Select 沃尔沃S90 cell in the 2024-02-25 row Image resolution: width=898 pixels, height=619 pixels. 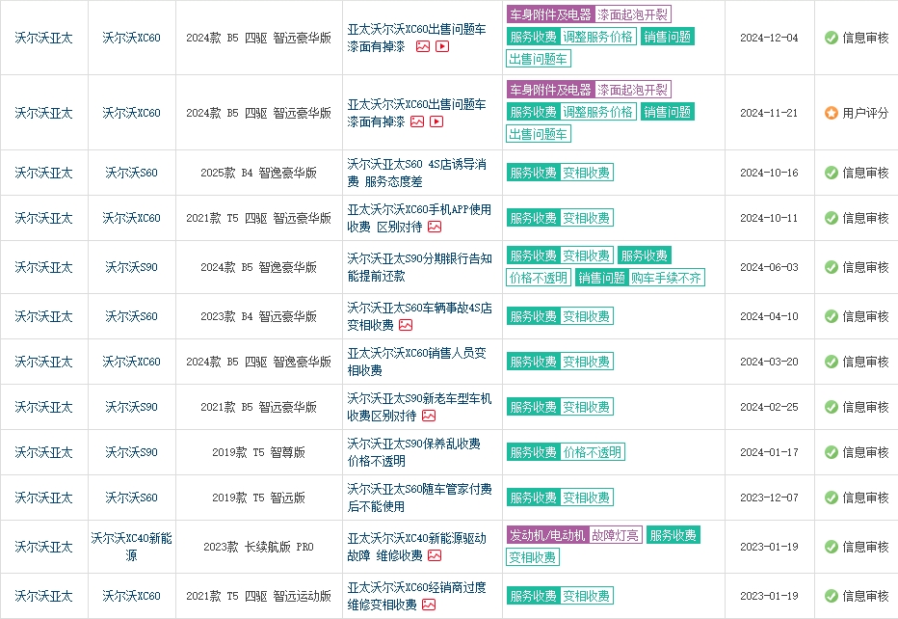[x=131, y=407]
